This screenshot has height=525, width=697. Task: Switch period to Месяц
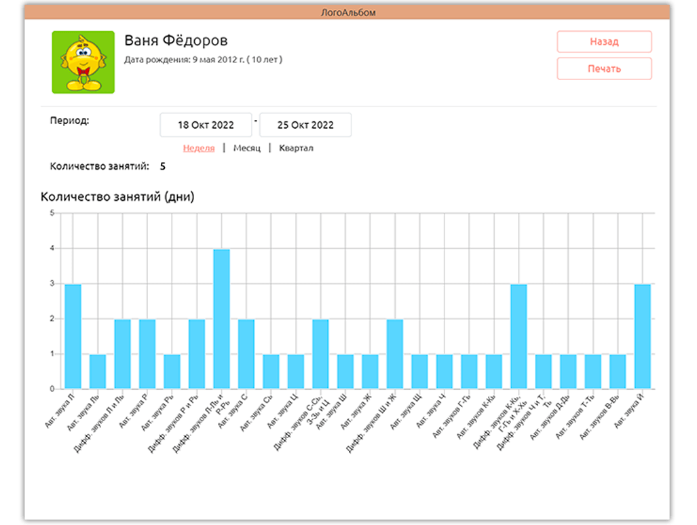tap(247, 148)
